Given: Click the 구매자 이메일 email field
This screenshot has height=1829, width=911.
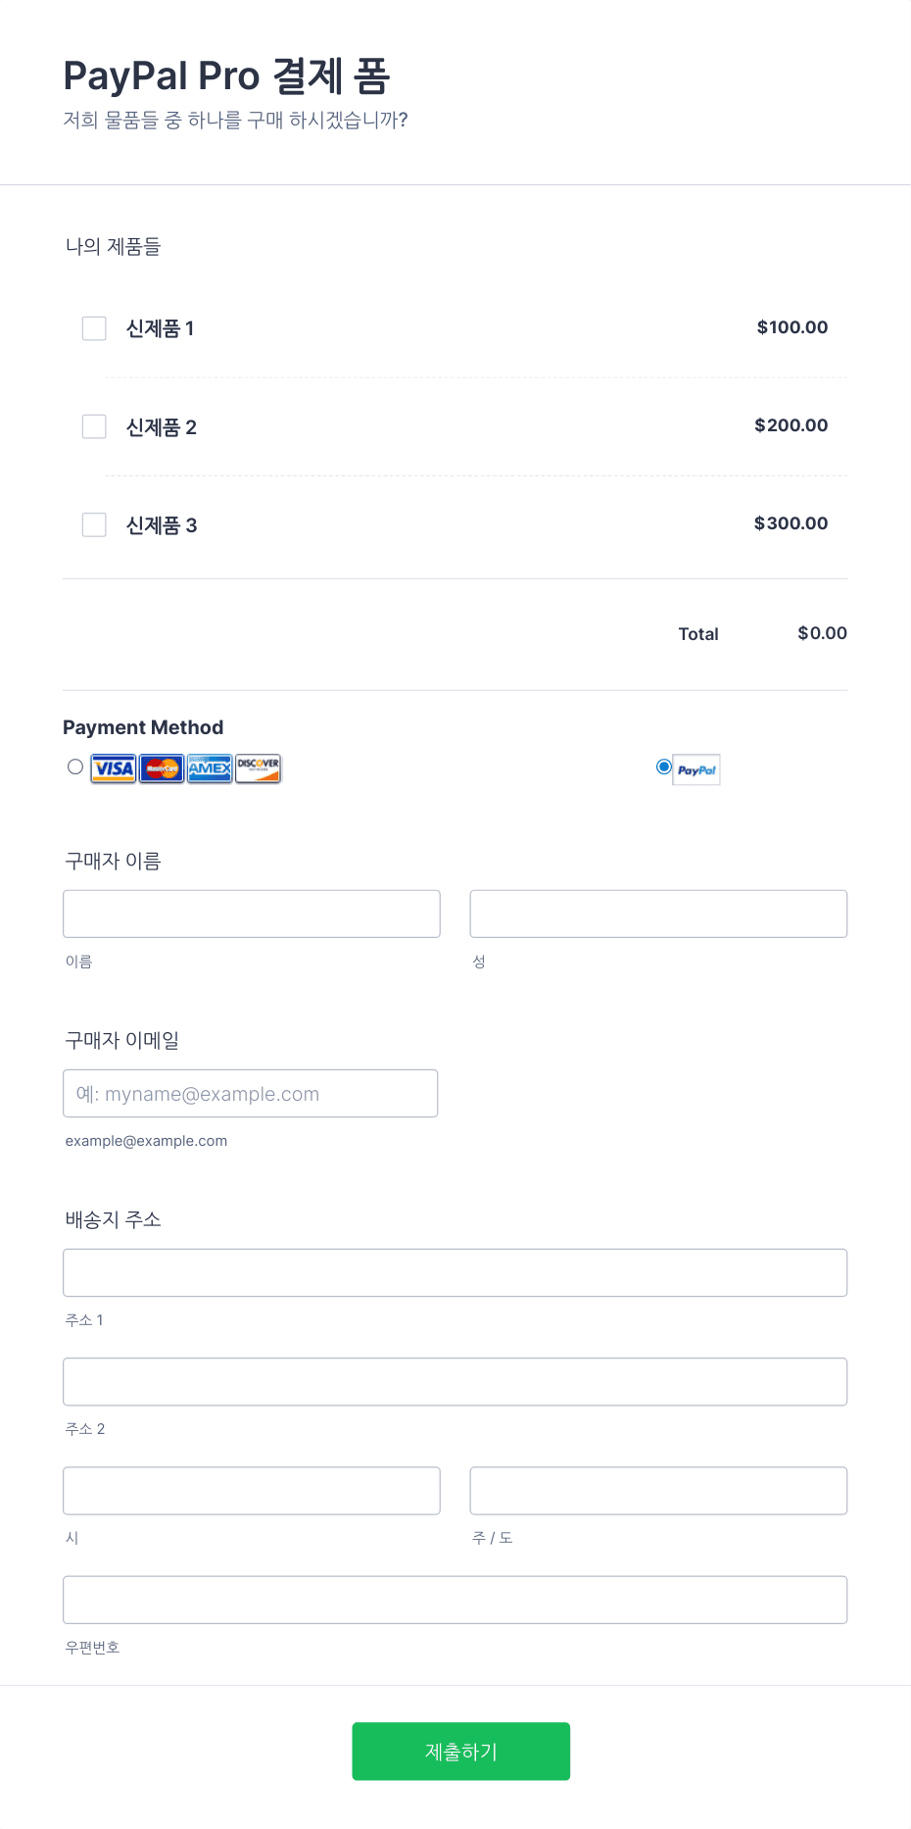Looking at the screenshot, I should pos(250,1093).
